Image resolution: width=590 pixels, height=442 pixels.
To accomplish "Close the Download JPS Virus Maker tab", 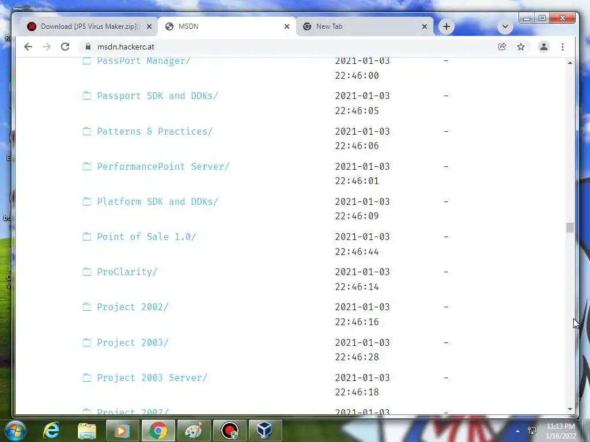I will tap(149, 26).
